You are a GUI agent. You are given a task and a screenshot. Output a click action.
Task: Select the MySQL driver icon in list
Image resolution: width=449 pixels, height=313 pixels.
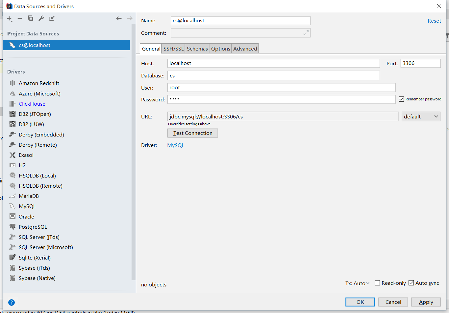[x=12, y=206]
